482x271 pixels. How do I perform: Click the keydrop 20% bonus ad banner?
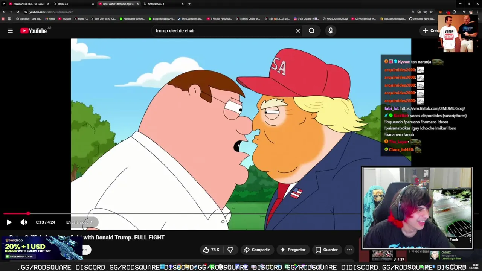click(41, 248)
